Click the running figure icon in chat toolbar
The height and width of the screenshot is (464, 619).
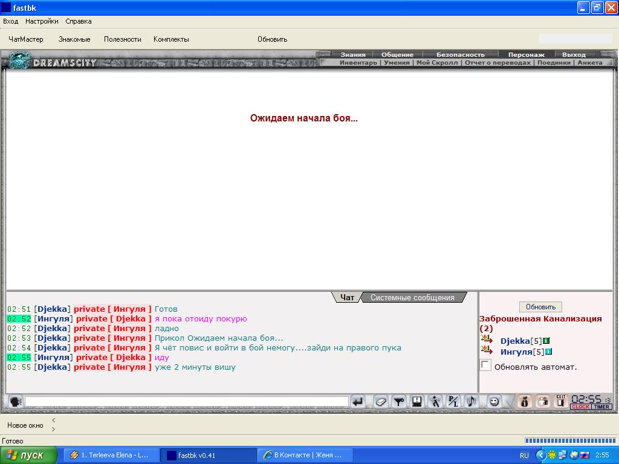point(435,402)
